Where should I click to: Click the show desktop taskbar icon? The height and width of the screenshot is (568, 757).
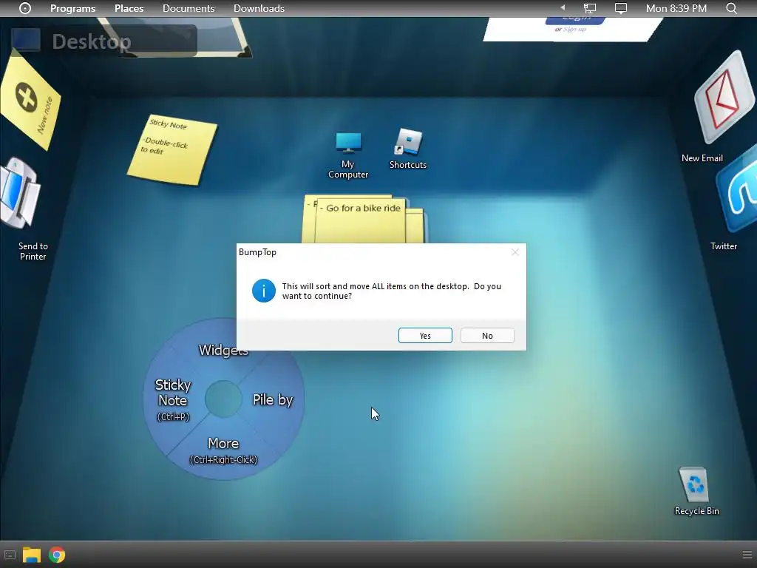(10, 555)
